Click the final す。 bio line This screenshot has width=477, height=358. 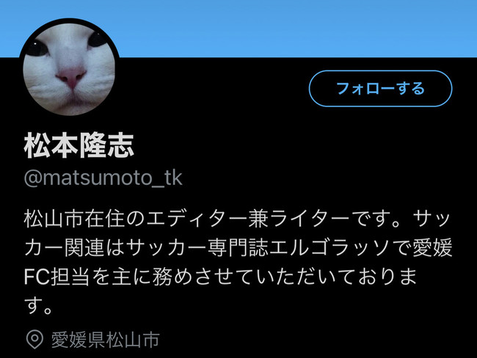tap(38, 306)
